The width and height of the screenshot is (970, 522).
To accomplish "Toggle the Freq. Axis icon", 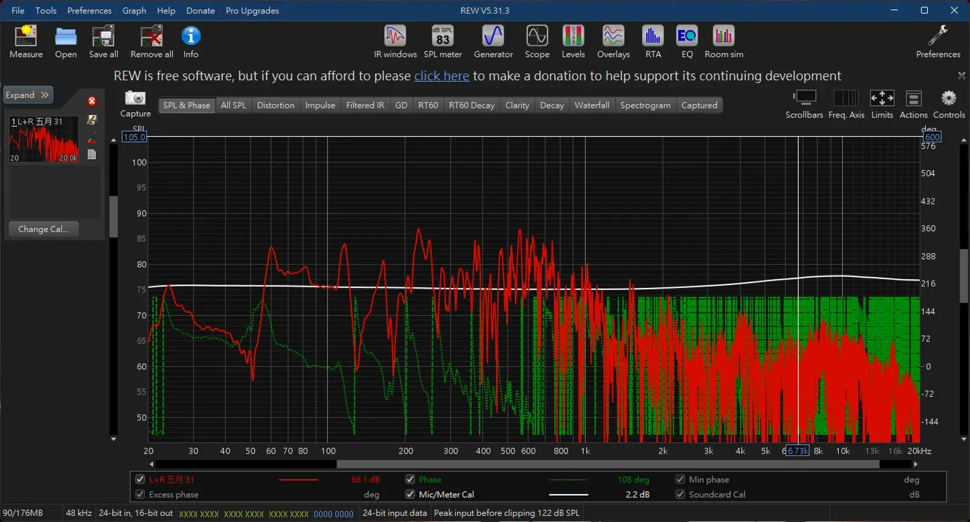I will (x=846, y=98).
